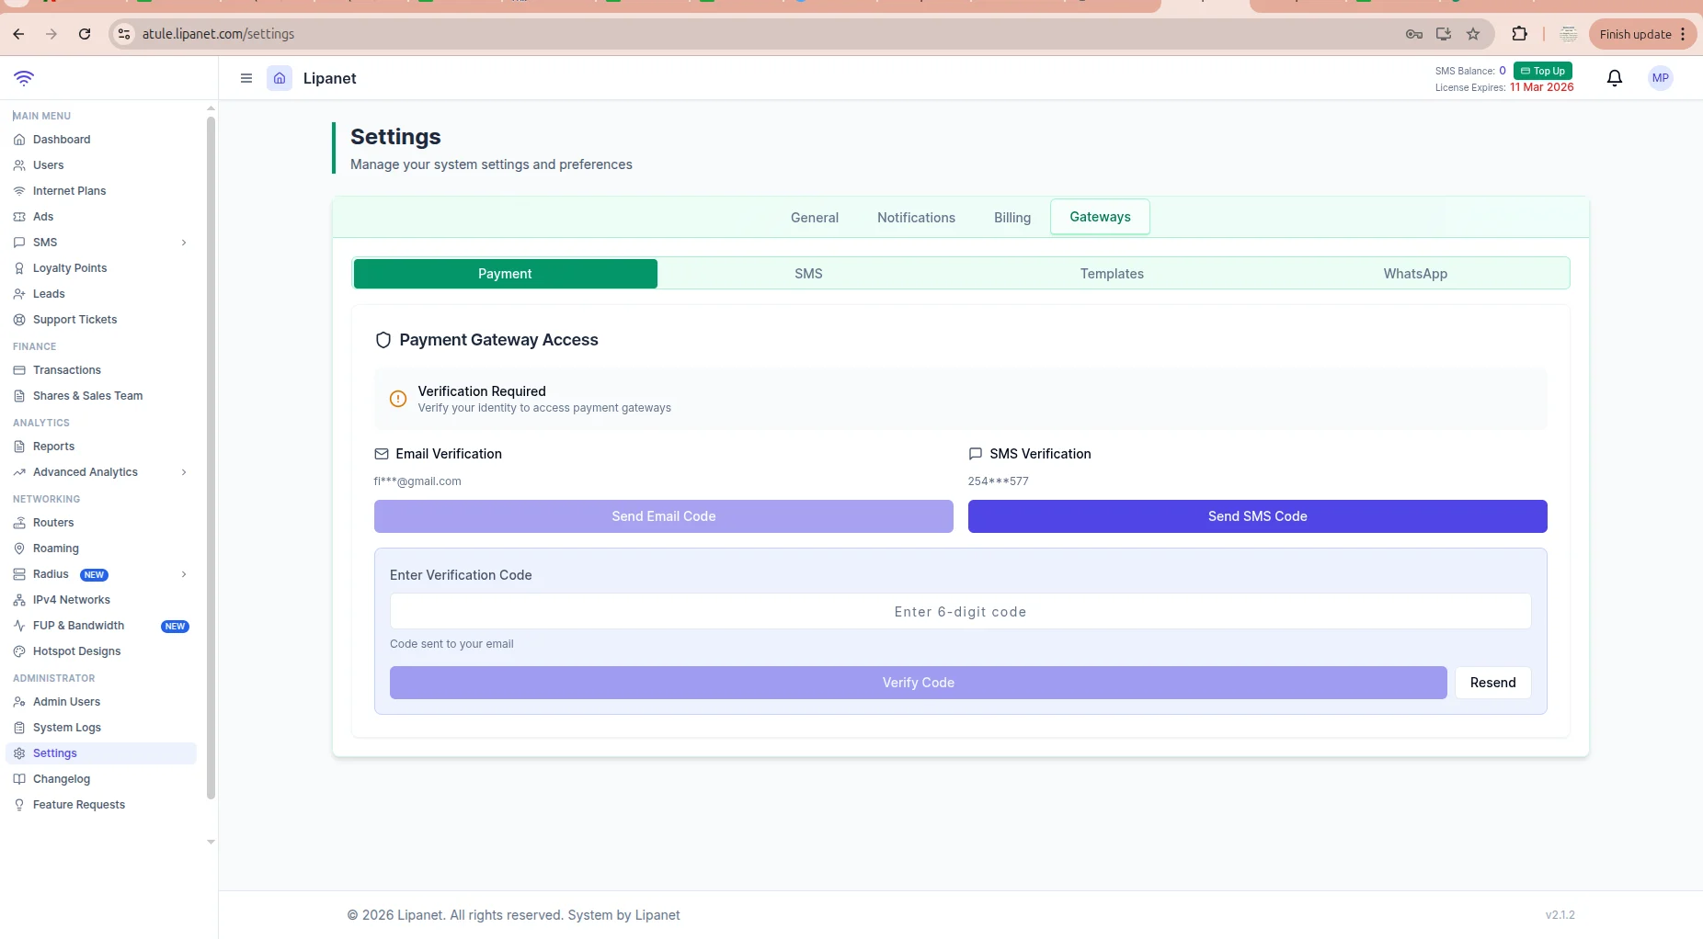The image size is (1703, 939).
Task: View site information icon in address bar
Action: point(124,34)
